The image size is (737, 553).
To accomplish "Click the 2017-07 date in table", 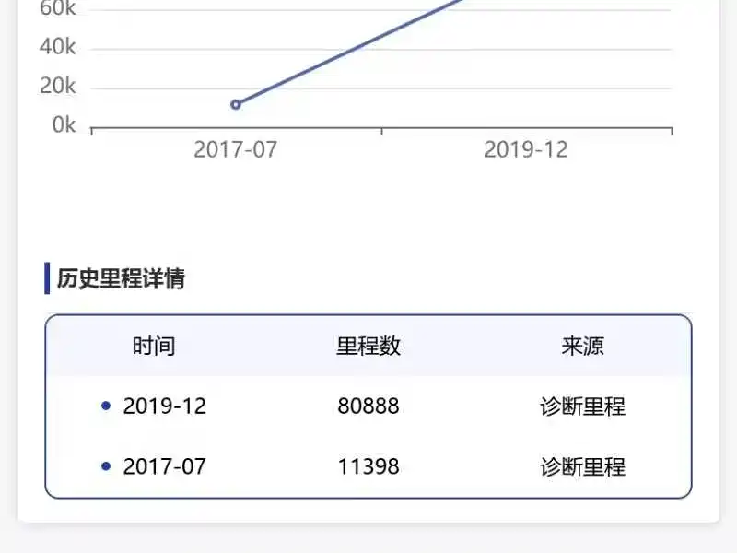I will [165, 466].
